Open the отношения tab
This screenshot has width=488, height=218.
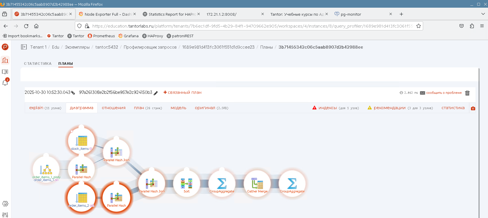coord(114,108)
